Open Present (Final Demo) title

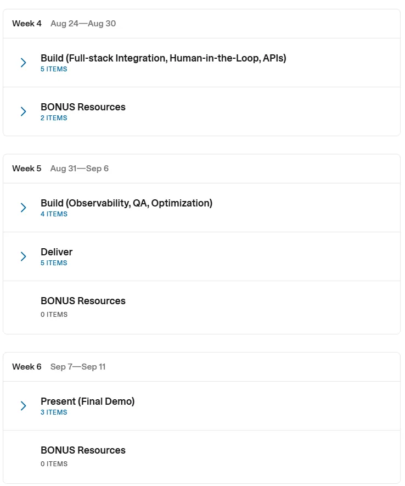click(x=88, y=401)
